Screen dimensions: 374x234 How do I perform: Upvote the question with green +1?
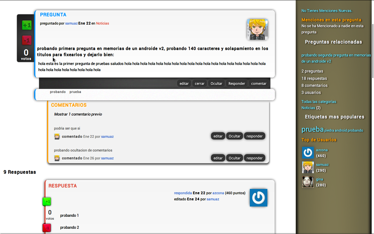pyautogui.click(x=27, y=25)
